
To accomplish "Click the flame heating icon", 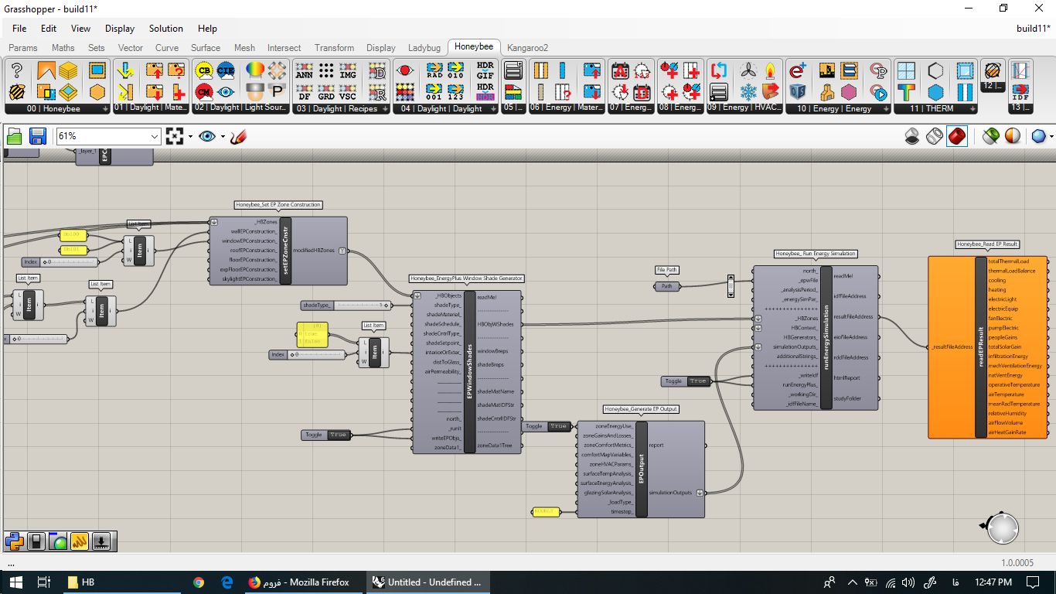I will click(770, 71).
